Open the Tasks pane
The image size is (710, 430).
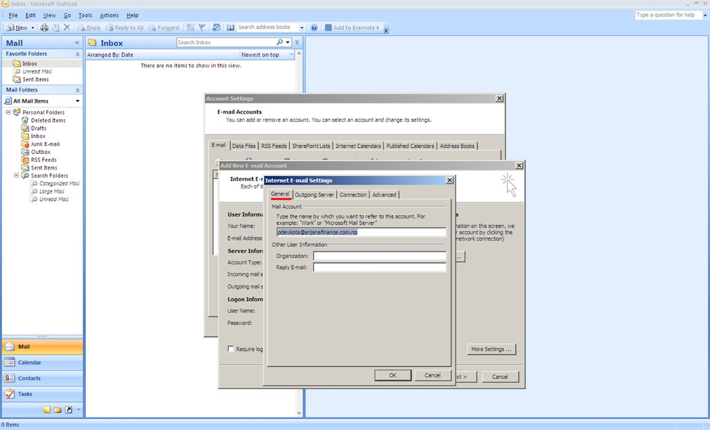click(42, 394)
